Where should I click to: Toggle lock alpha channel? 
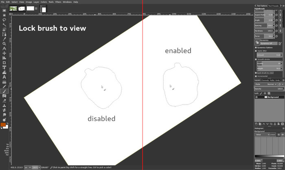coord(269,93)
